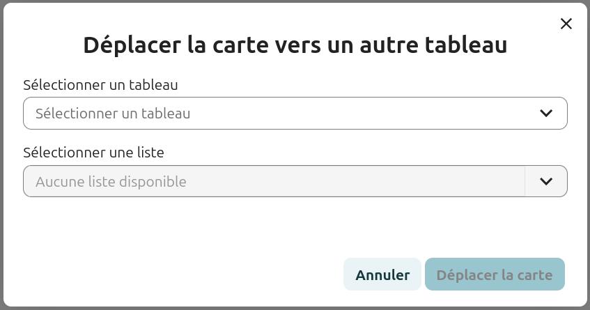The height and width of the screenshot is (310, 590).
Task: Click the separator beside the list chevron
Action: pyautogui.click(x=525, y=181)
